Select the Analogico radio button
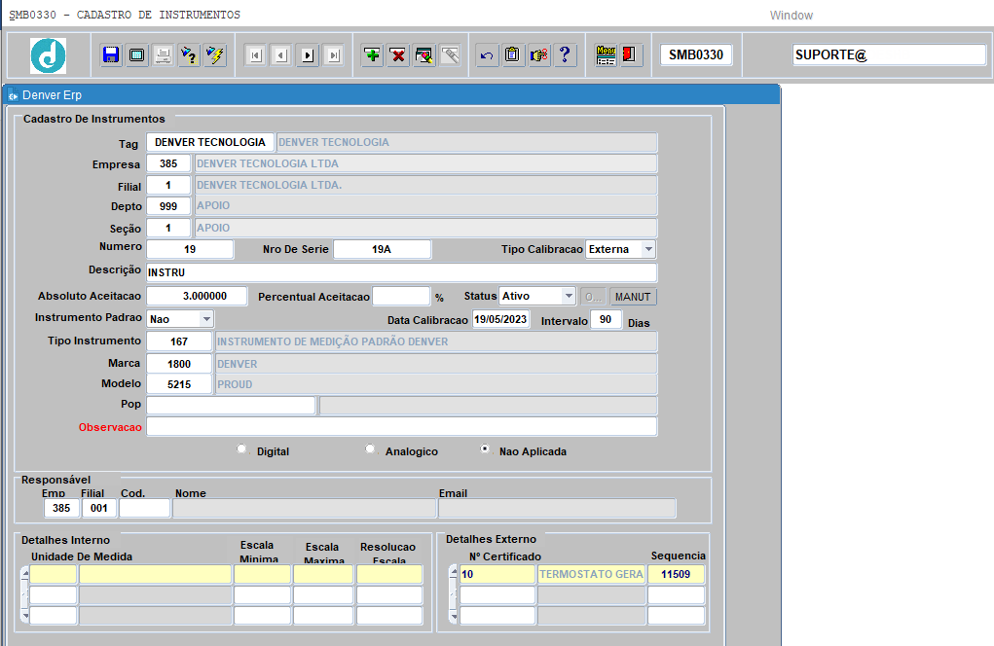The height and width of the screenshot is (646, 994). coord(370,449)
